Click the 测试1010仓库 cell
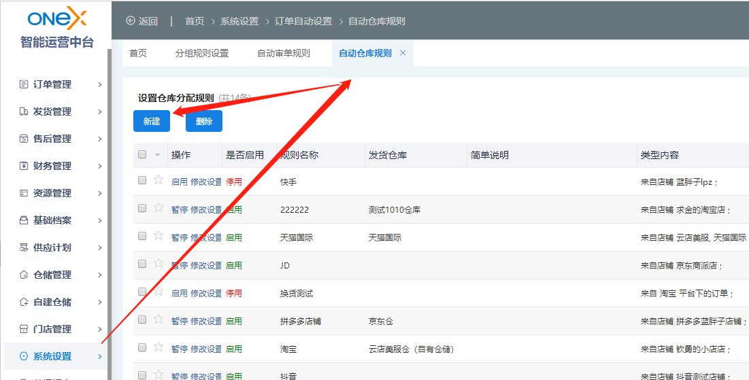The height and width of the screenshot is (380, 749). click(395, 209)
